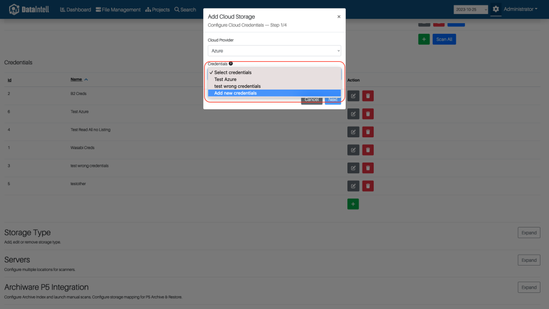Delete 'test wrong credentials' table row
The height and width of the screenshot is (309, 549).
click(x=368, y=168)
